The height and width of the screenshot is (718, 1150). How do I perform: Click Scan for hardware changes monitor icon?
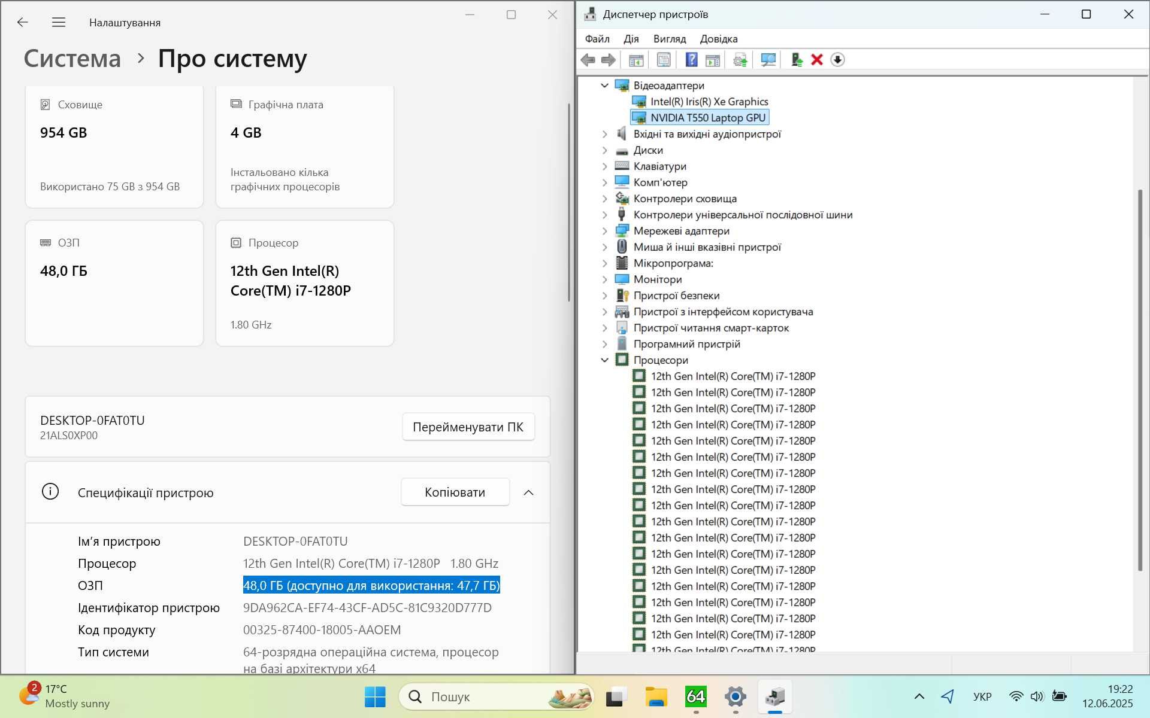(x=768, y=60)
